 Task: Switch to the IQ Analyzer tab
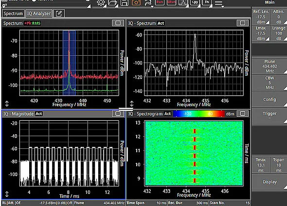(39, 14)
